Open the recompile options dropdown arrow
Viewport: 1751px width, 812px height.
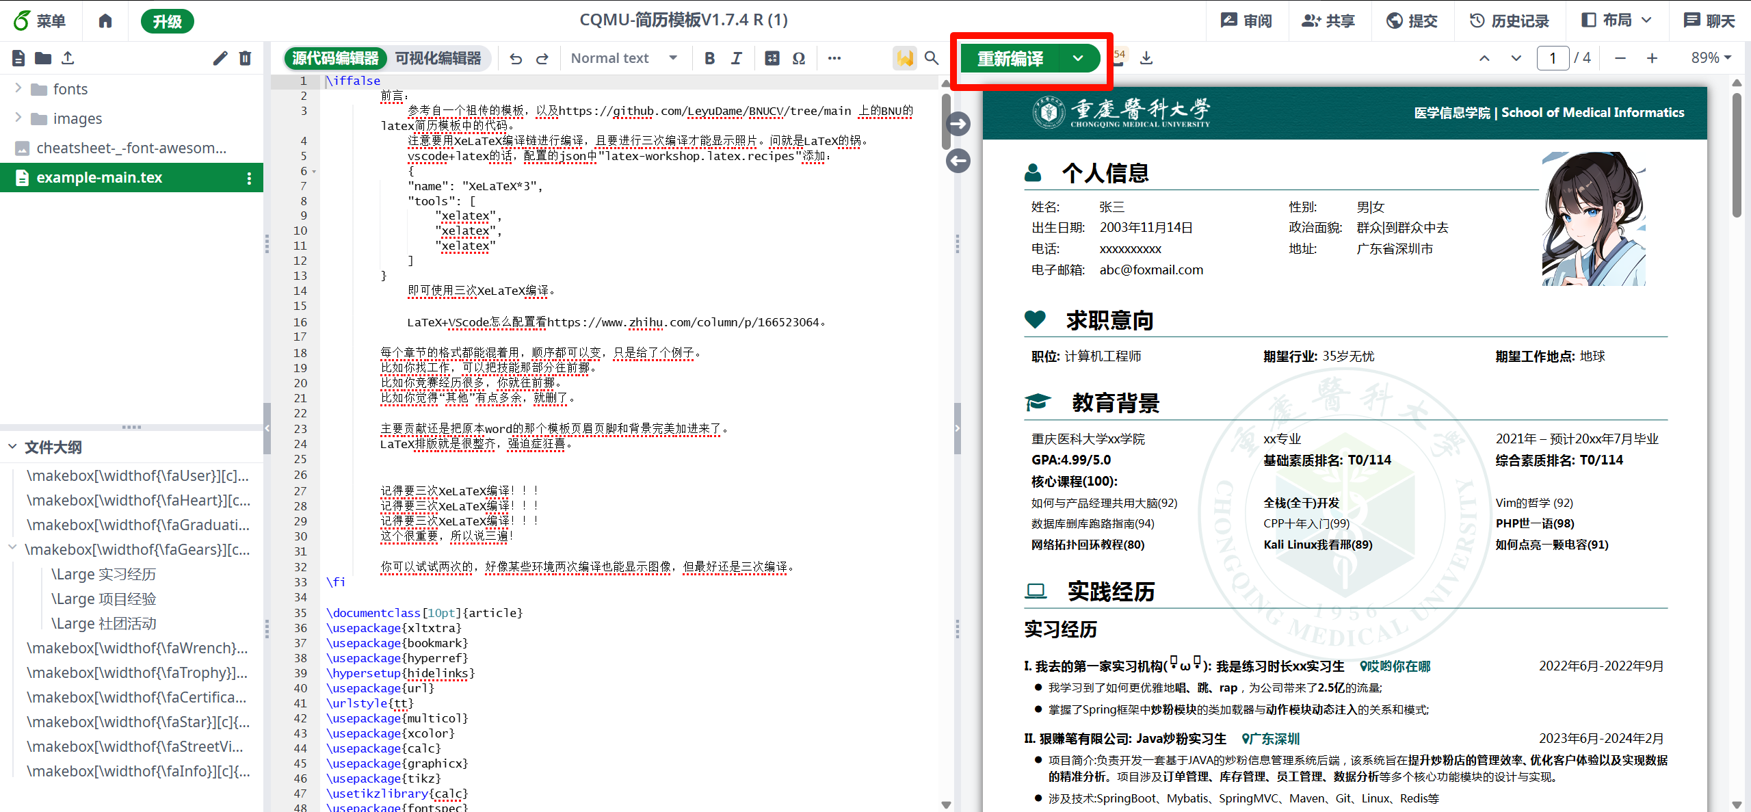point(1078,58)
